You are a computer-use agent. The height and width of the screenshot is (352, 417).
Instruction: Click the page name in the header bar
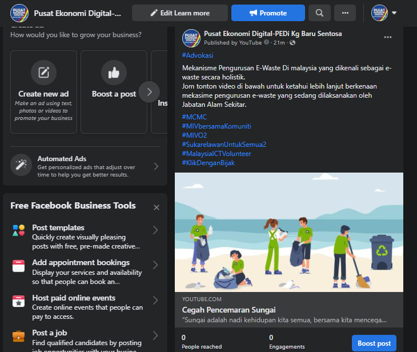pyautogui.click(x=77, y=13)
